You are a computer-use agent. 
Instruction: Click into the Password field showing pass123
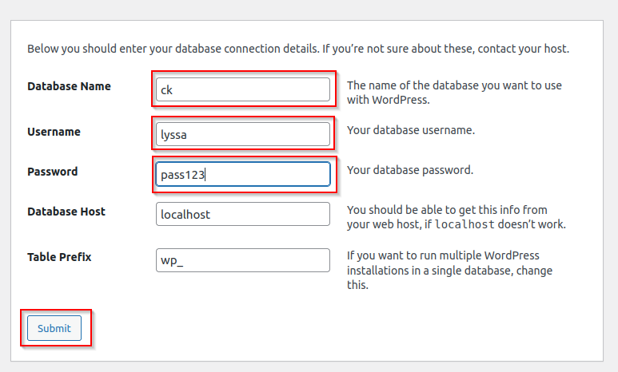click(x=243, y=174)
